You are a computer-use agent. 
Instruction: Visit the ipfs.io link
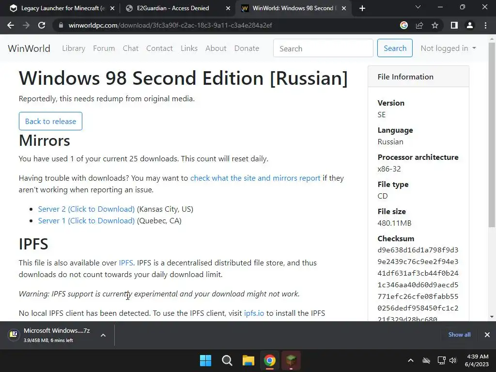click(x=254, y=313)
